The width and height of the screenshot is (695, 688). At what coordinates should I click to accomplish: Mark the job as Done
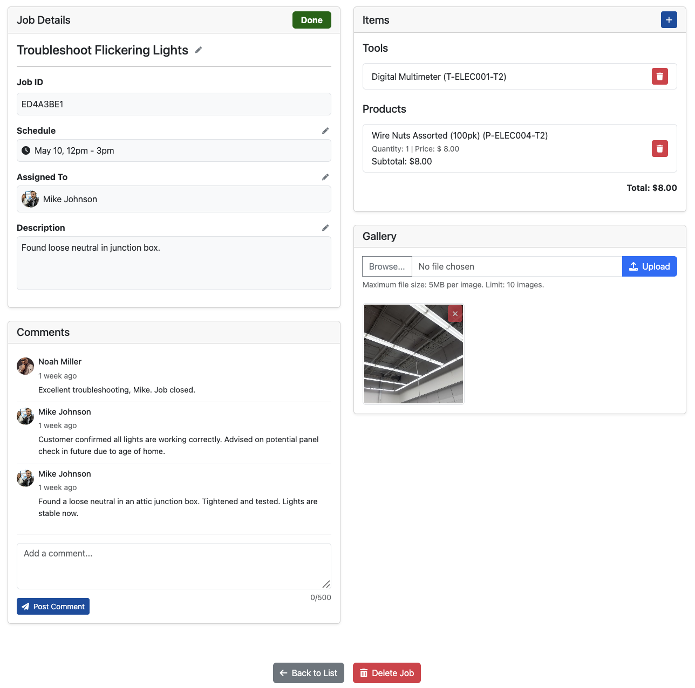click(x=311, y=20)
